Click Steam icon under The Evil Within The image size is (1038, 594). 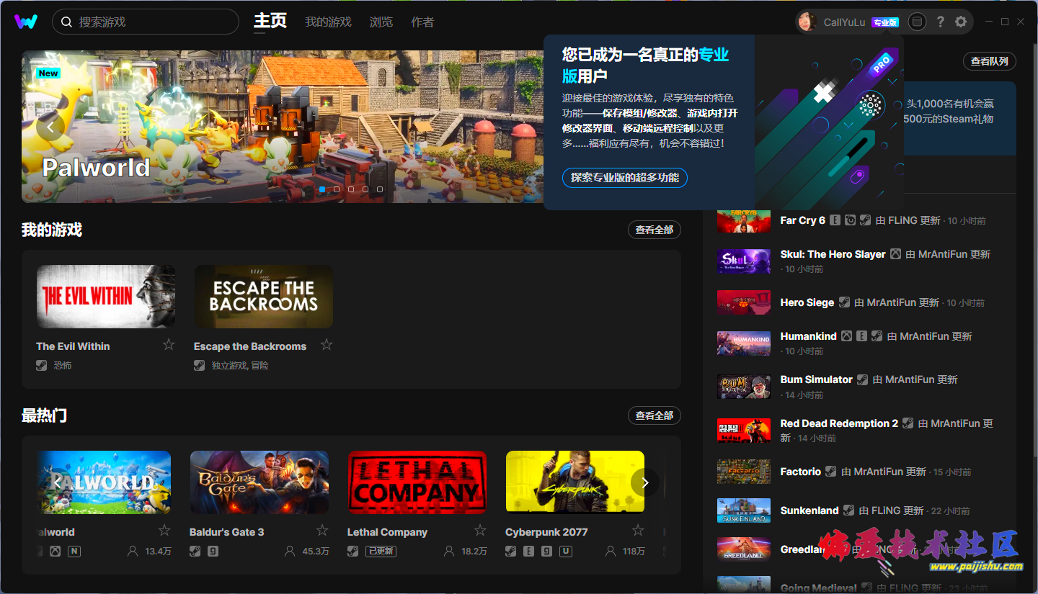click(x=42, y=366)
